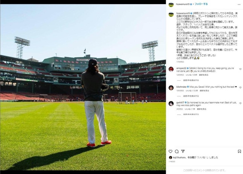The width and height of the screenshot is (243, 174).
Task: Like the post with the heart icon
Action: pyautogui.click(x=170, y=151)
